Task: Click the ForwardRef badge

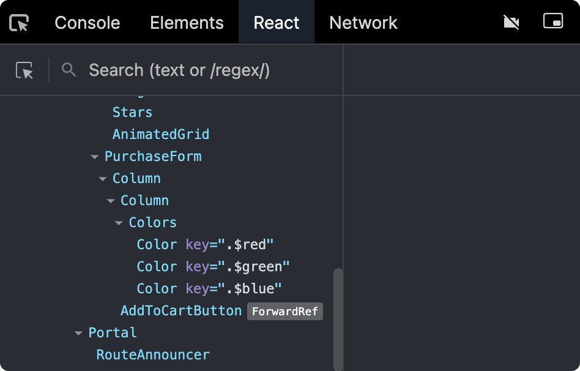Action: click(x=284, y=312)
